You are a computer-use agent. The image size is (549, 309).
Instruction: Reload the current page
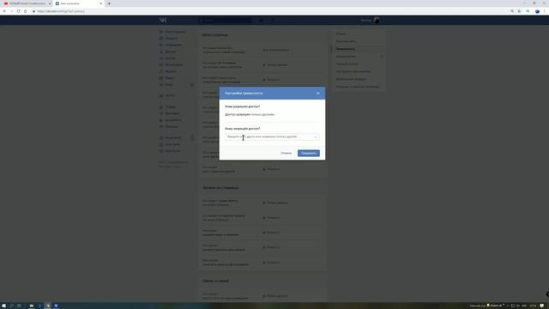pyautogui.click(x=18, y=11)
